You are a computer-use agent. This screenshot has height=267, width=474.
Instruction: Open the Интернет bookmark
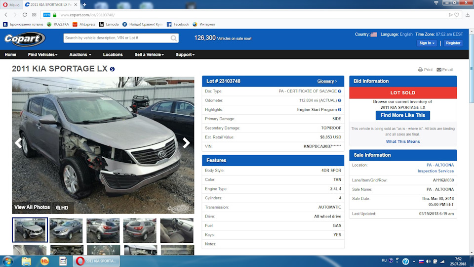click(x=204, y=24)
